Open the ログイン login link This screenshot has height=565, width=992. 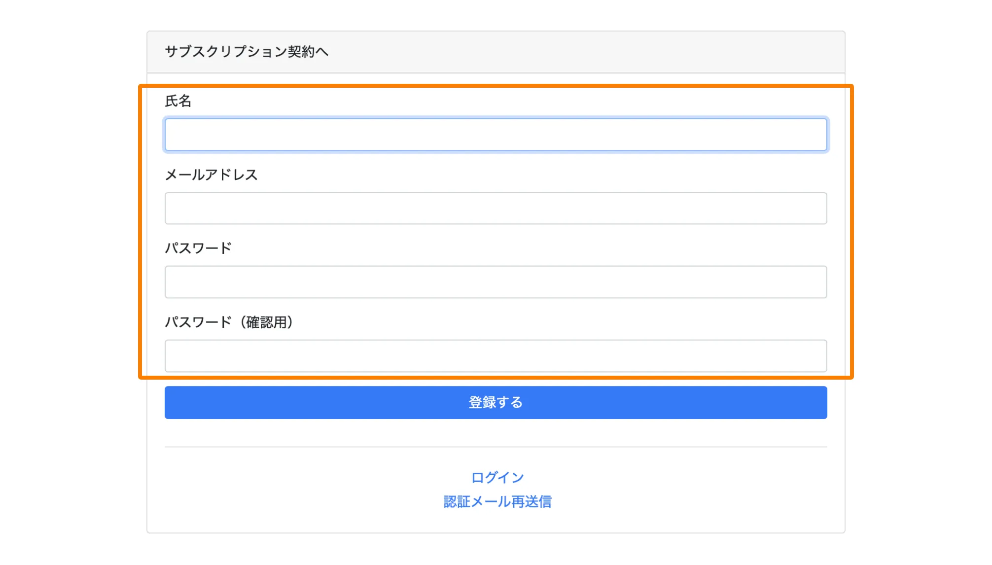pyautogui.click(x=497, y=477)
